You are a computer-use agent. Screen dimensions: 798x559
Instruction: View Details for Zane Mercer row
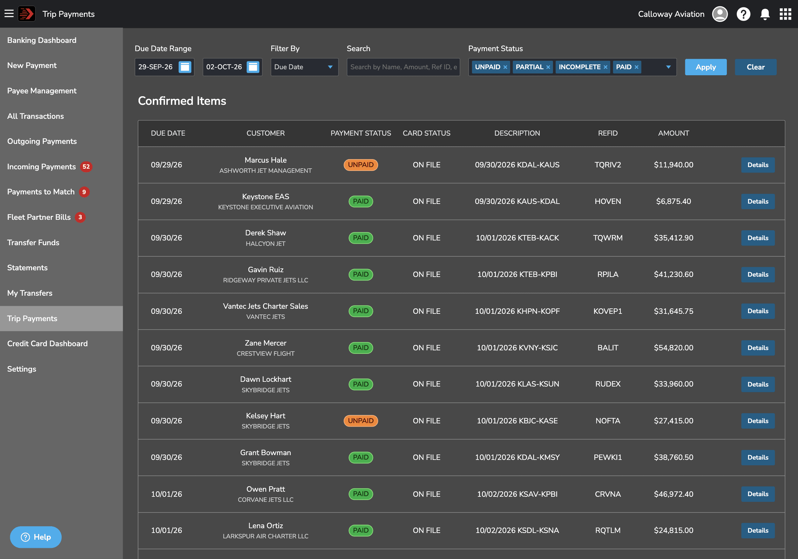point(758,348)
